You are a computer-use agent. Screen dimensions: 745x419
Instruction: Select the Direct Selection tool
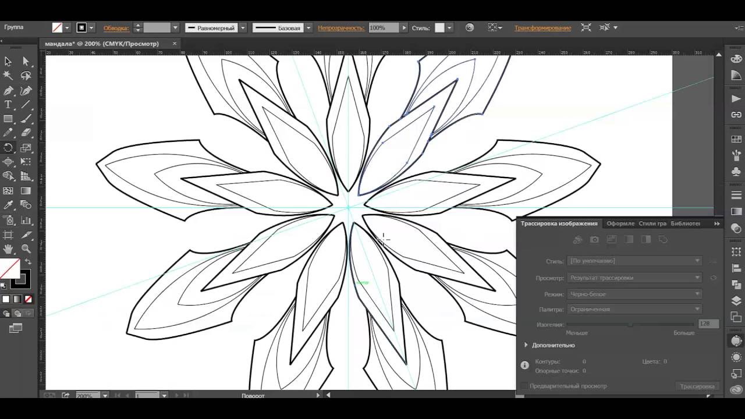26,61
